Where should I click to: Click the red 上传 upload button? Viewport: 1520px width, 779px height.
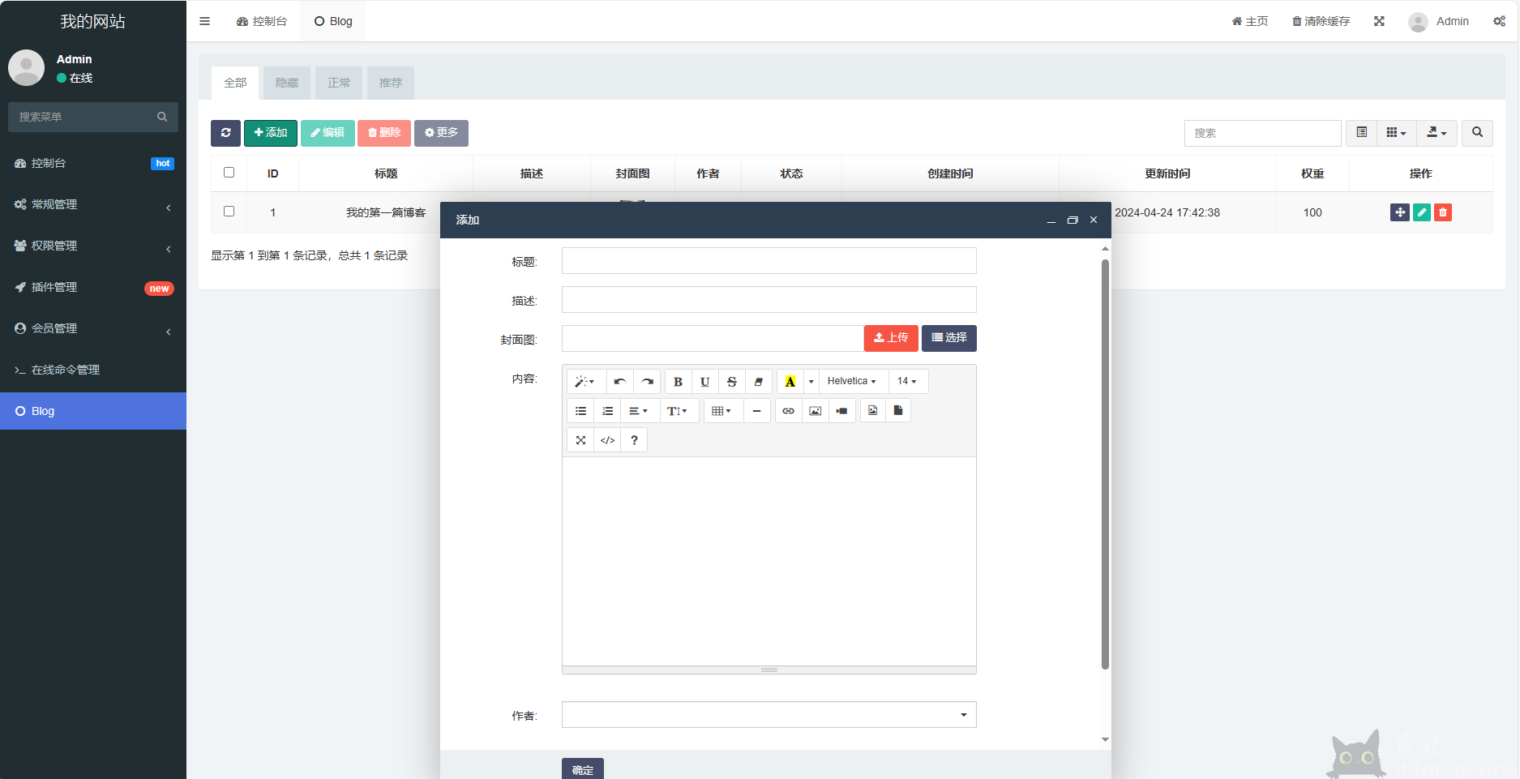coord(890,338)
